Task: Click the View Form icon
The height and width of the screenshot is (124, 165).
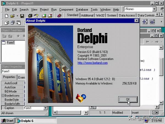Action: tap(13, 23)
